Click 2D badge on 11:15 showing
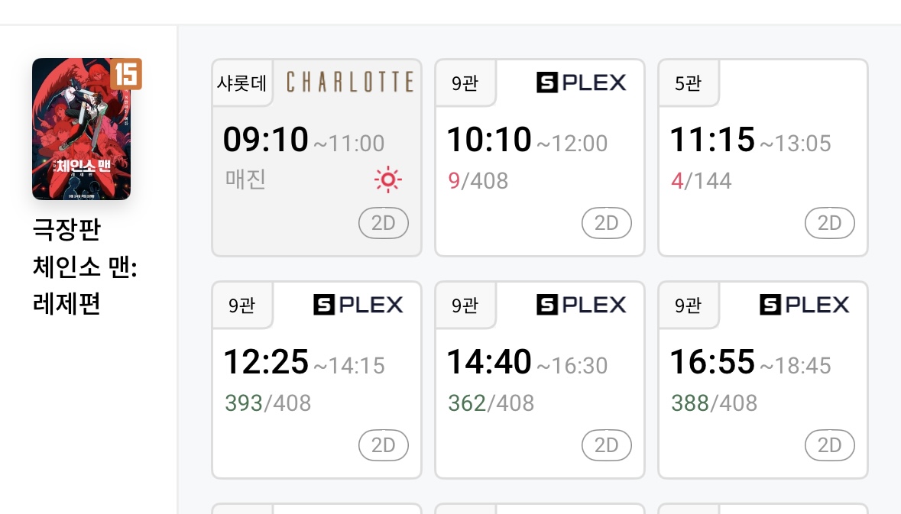 click(829, 223)
